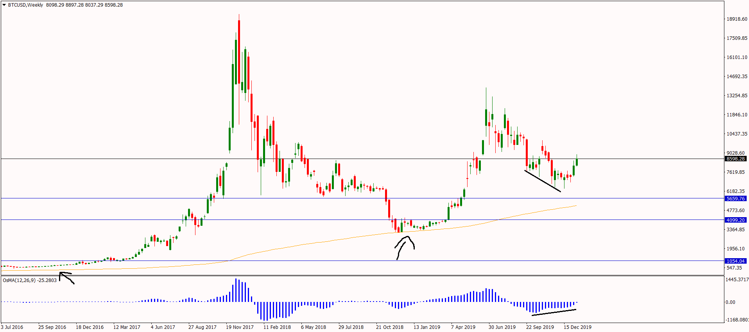Select the blue 4099.20 level price tag
This screenshot has height=332, width=749.
point(736,220)
